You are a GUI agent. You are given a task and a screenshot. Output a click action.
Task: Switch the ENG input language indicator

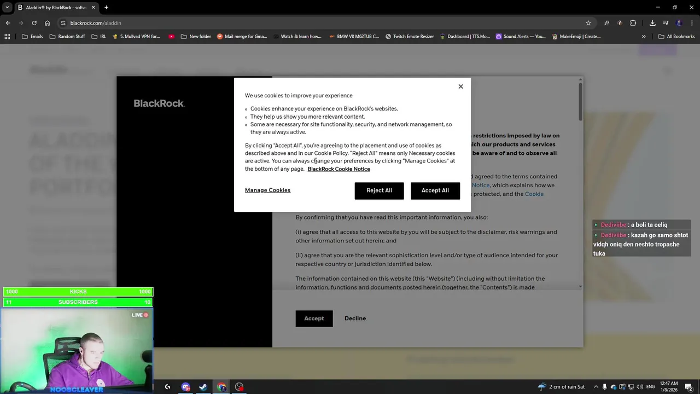click(650, 387)
